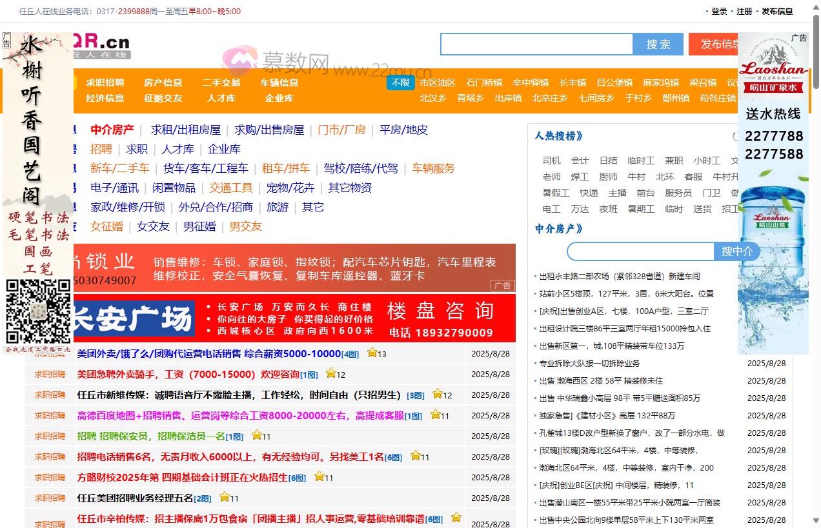This screenshot has height=528, width=821.
Task: Click the red 求职招聘 tag on first listing
Action: click(49, 354)
